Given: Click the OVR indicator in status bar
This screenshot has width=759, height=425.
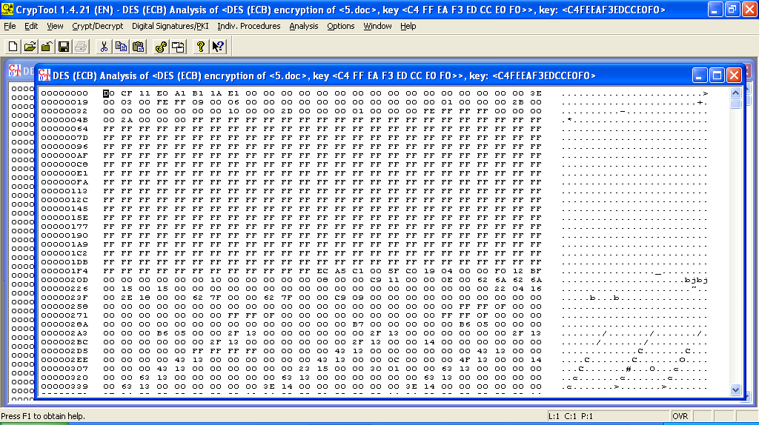Looking at the screenshot, I should tap(680, 416).
